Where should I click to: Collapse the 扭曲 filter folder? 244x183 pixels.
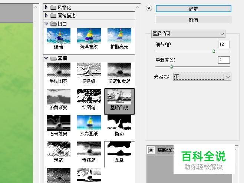pyautogui.click(x=46, y=24)
